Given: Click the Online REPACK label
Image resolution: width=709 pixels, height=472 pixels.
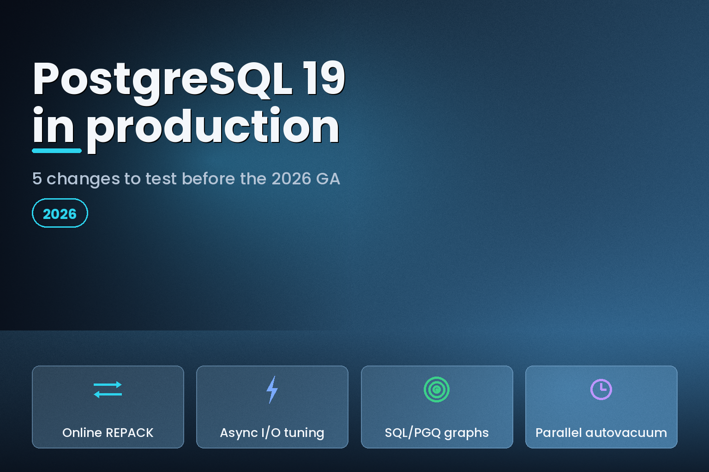Looking at the screenshot, I should coord(108,432).
